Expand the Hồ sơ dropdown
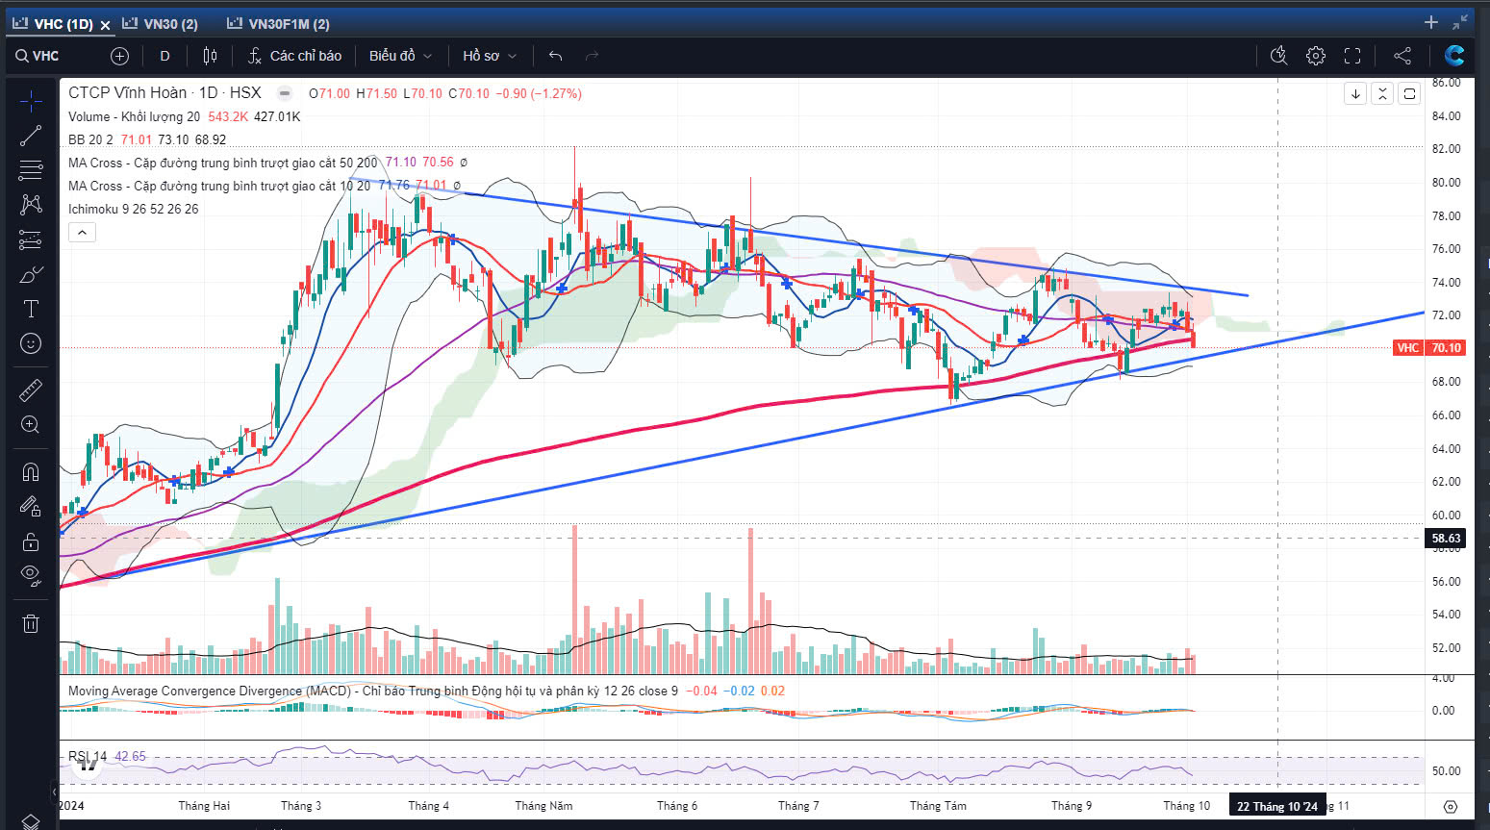This screenshot has height=830, width=1490. click(x=490, y=56)
